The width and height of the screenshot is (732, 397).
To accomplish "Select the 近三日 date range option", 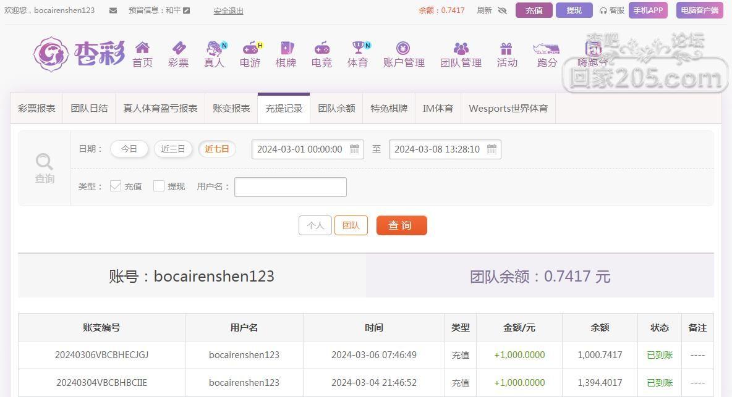I will [x=173, y=149].
